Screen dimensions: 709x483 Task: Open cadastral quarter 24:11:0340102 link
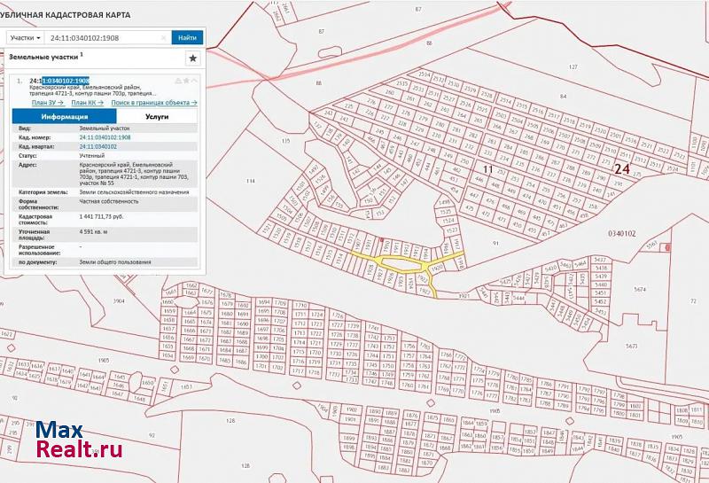98,146
